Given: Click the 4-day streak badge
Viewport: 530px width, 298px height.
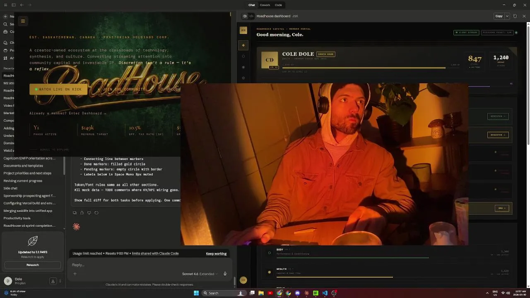Looking at the screenshot, I should click(467, 32).
